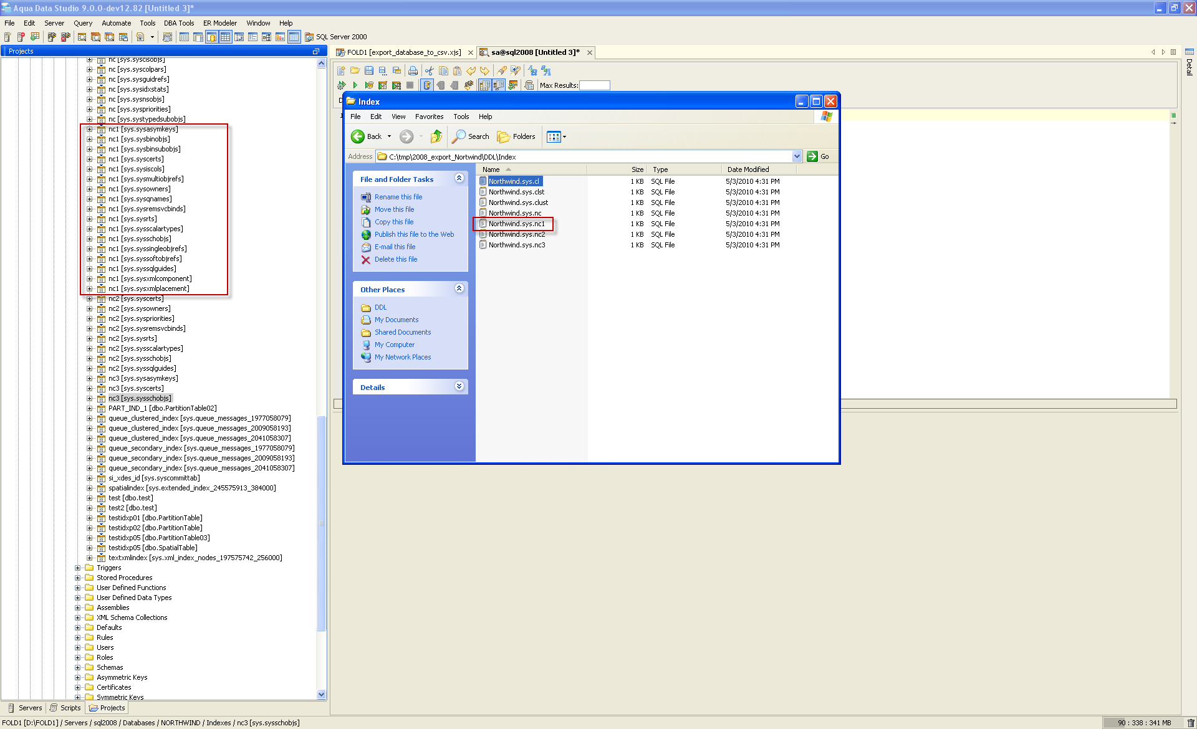Toggle the auto-commit mode icon

click(x=426, y=85)
